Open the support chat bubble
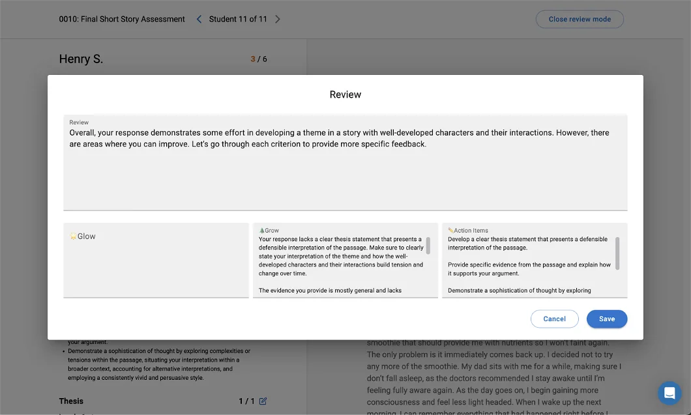Viewport: 691px width, 415px height. point(669,393)
